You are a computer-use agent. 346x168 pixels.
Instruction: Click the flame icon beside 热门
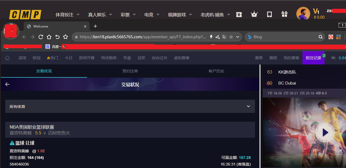tap(48, 58)
